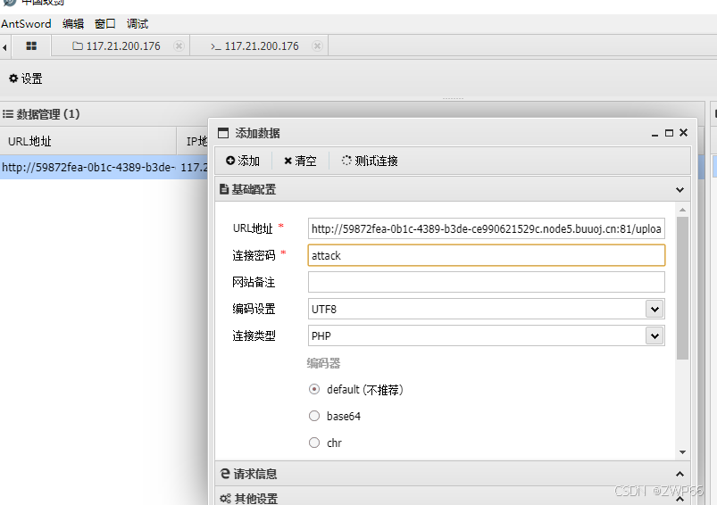Viewport: 717px width, 505px height.
Task: Click the 设置 gear button
Action: click(26, 79)
